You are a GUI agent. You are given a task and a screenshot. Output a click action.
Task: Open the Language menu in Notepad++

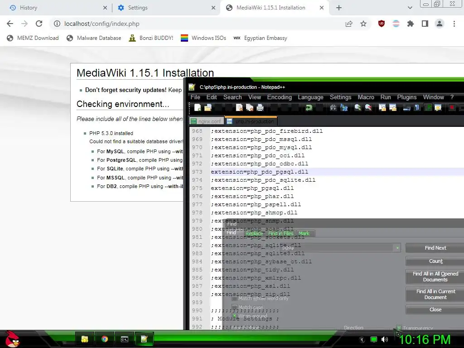click(310, 97)
